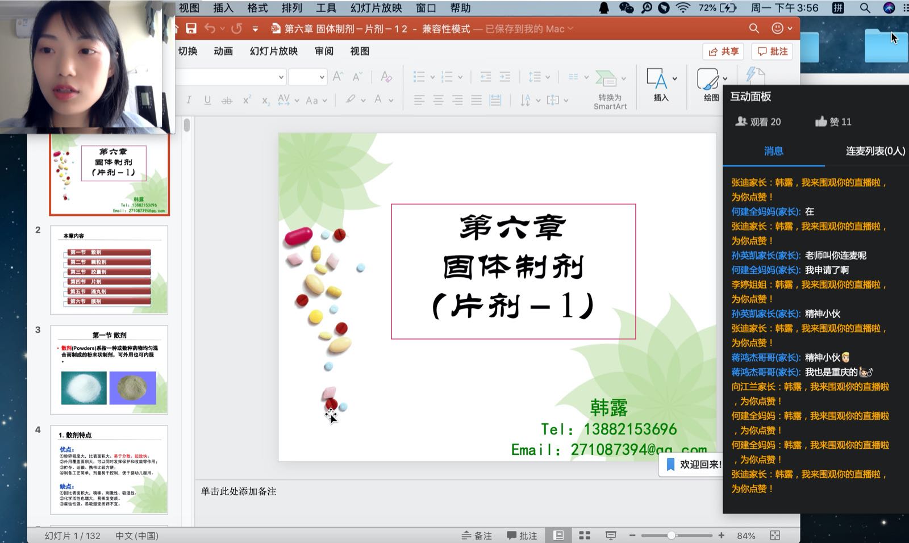Zoom out with the minus button
This screenshot has height=543, width=909.
click(x=632, y=536)
